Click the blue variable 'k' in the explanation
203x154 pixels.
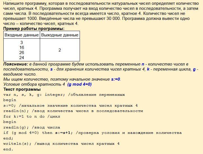point(148,69)
